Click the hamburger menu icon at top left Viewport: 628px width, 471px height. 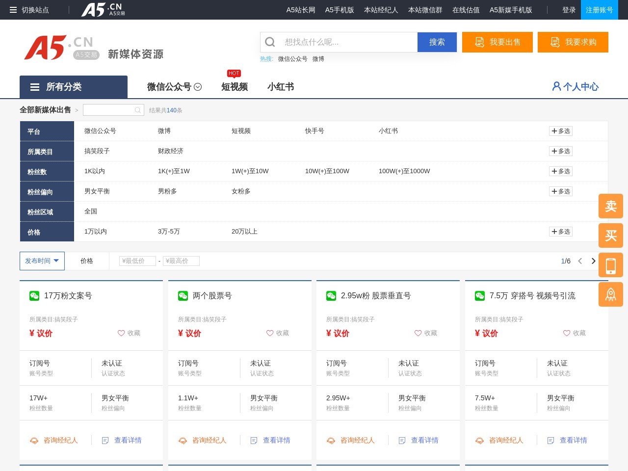pos(13,10)
